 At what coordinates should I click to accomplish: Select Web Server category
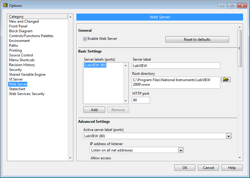click(x=18, y=84)
